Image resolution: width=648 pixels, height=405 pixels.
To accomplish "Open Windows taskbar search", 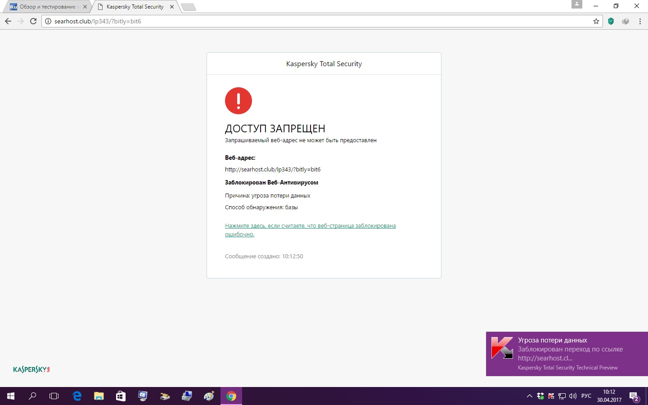I will click(x=32, y=396).
